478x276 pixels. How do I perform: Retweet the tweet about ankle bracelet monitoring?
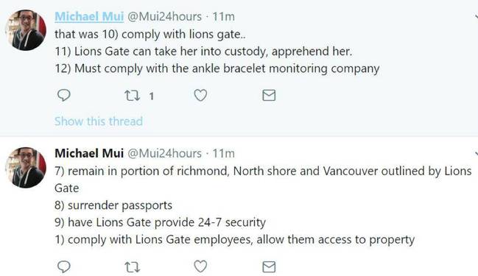[x=133, y=96]
